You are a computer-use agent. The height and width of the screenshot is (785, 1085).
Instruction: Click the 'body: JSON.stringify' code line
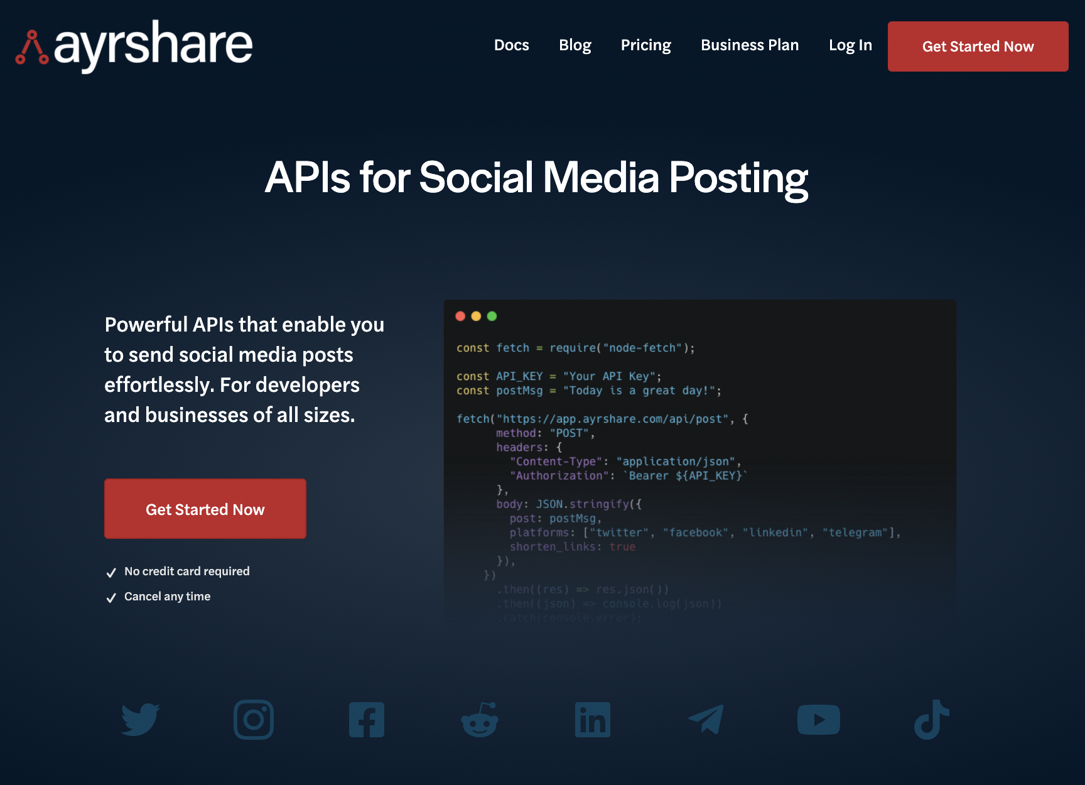tap(569, 504)
